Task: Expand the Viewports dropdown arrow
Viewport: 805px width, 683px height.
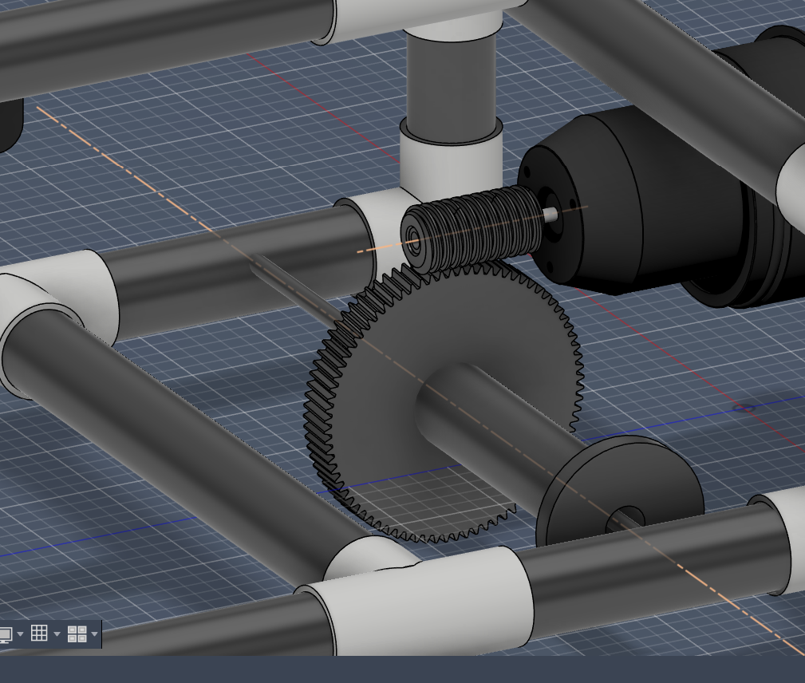Action: pyautogui.click(x=95, y=635)
